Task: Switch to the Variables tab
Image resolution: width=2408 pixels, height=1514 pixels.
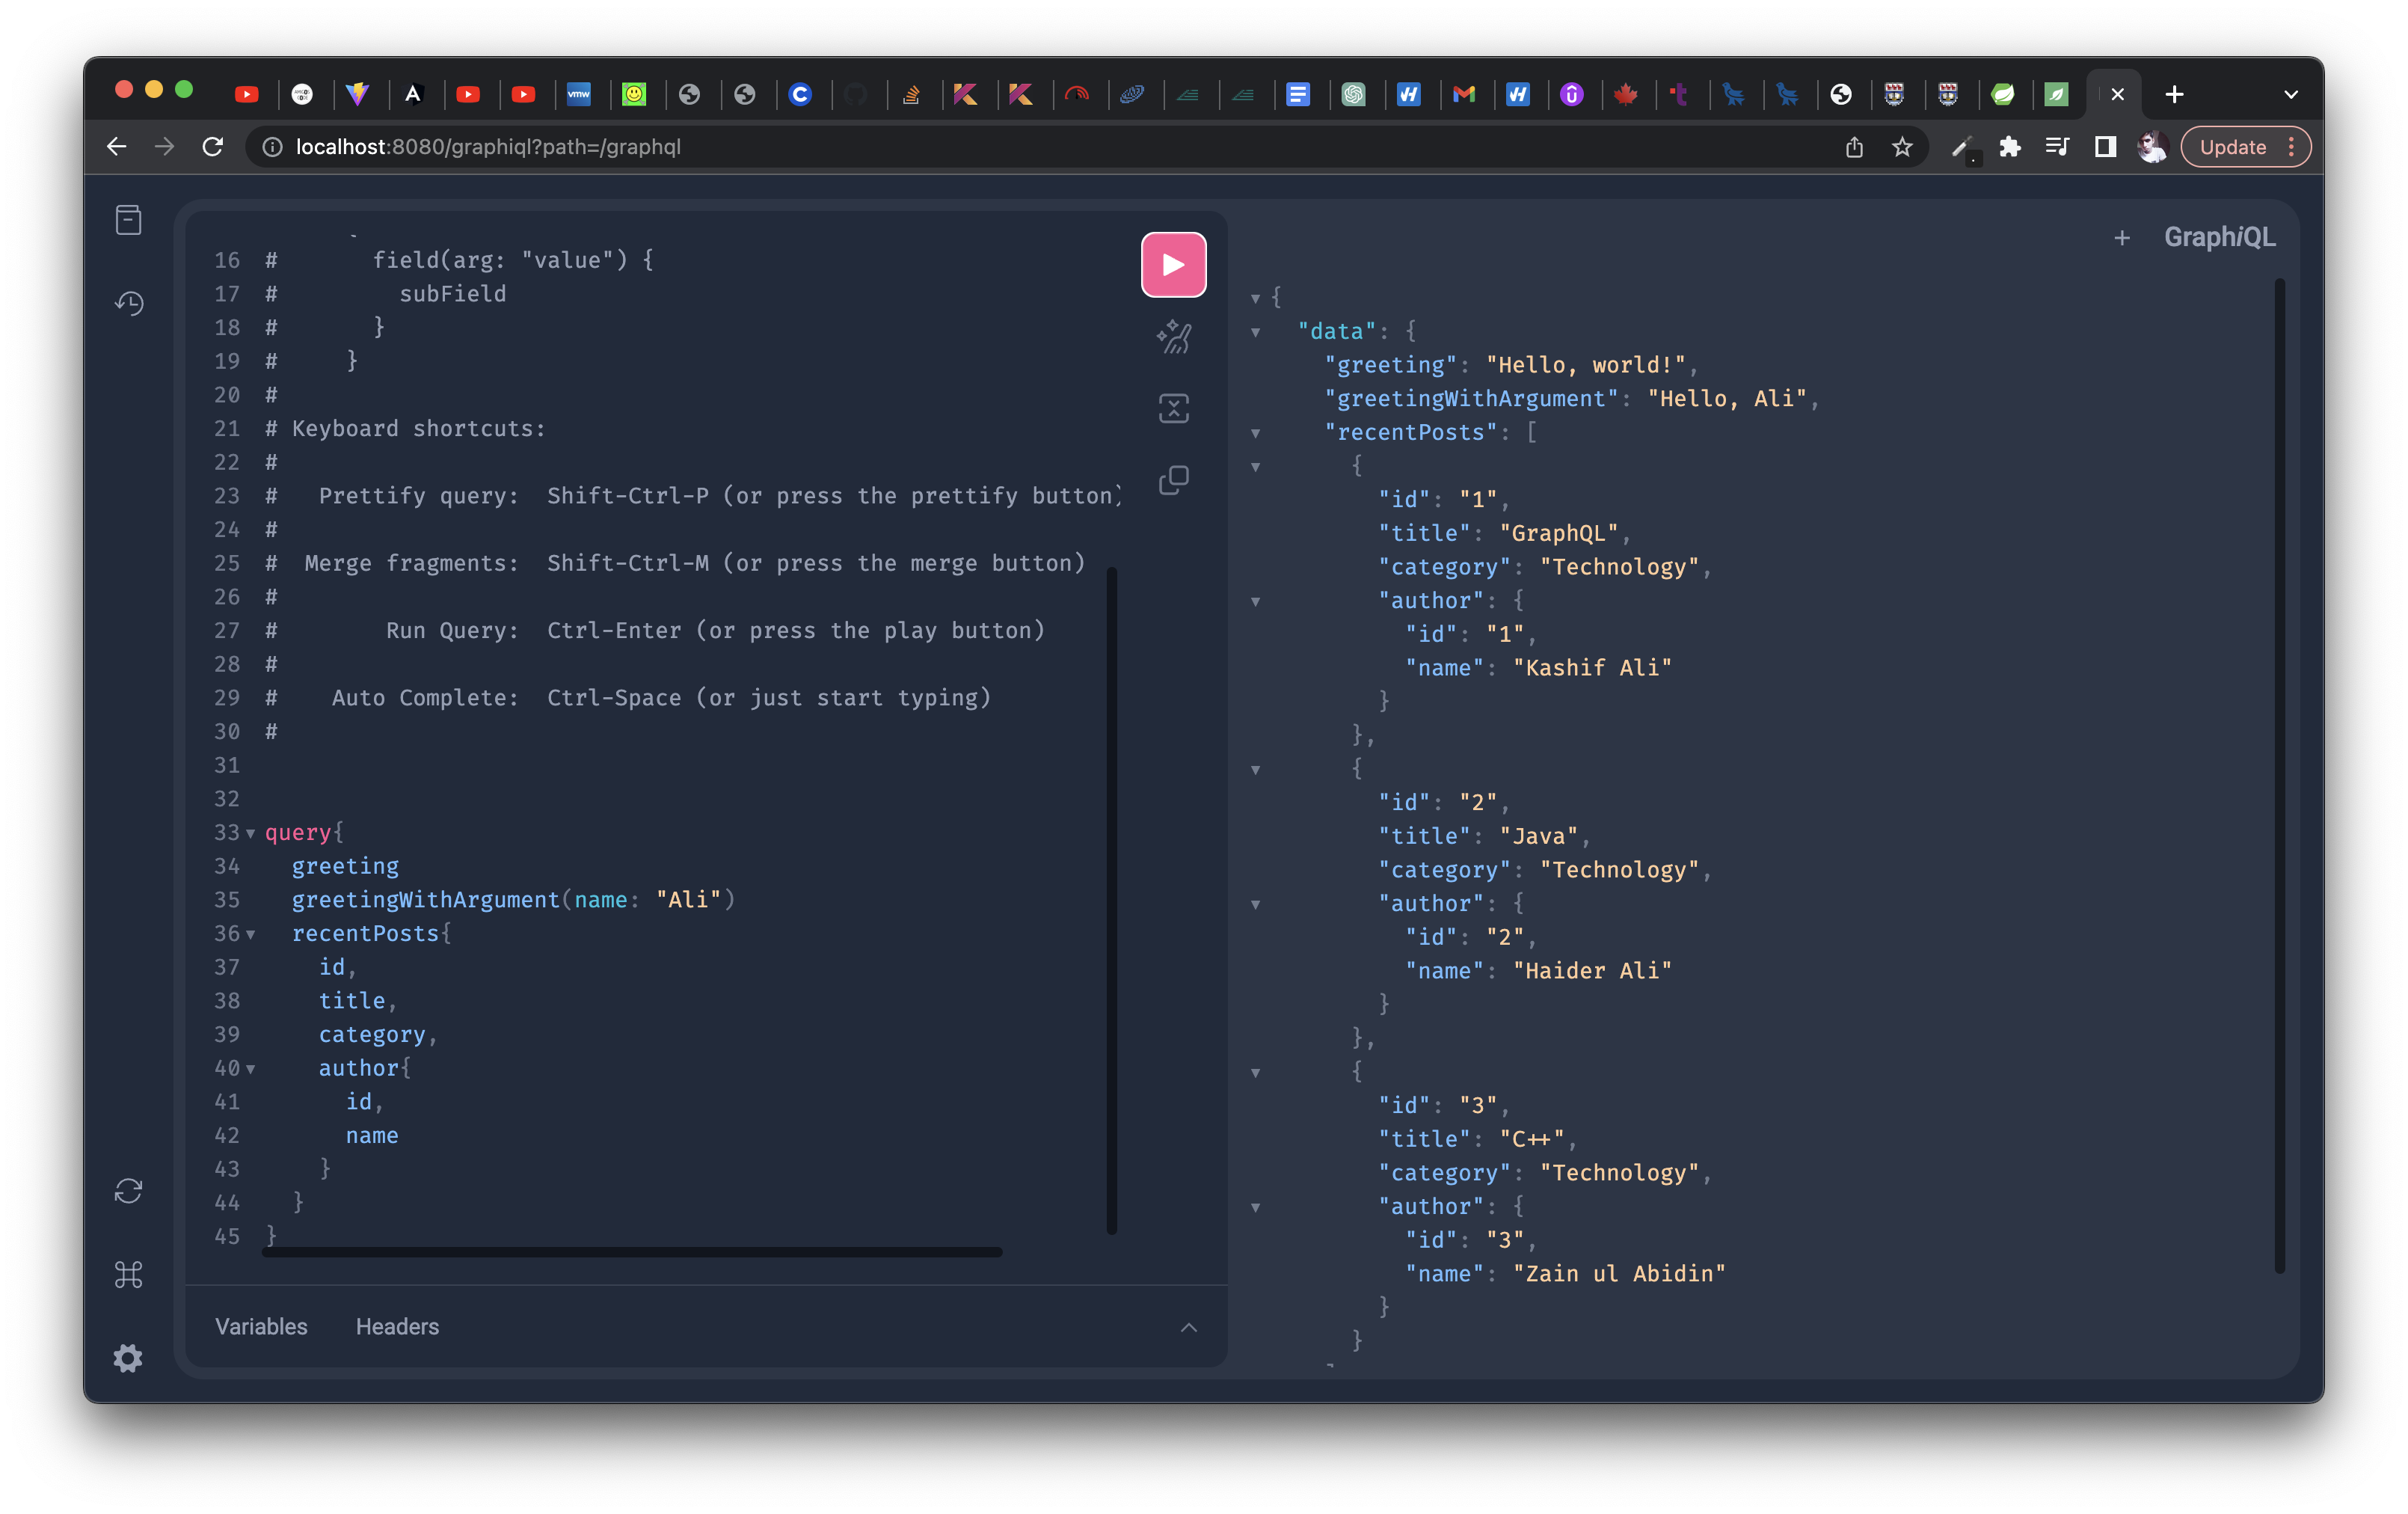Action: [x=261, y=1327]
